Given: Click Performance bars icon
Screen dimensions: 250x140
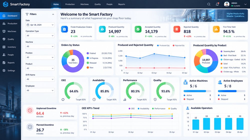Looking at the screenshot, I should pyautogui.click(x=125, y=99).
